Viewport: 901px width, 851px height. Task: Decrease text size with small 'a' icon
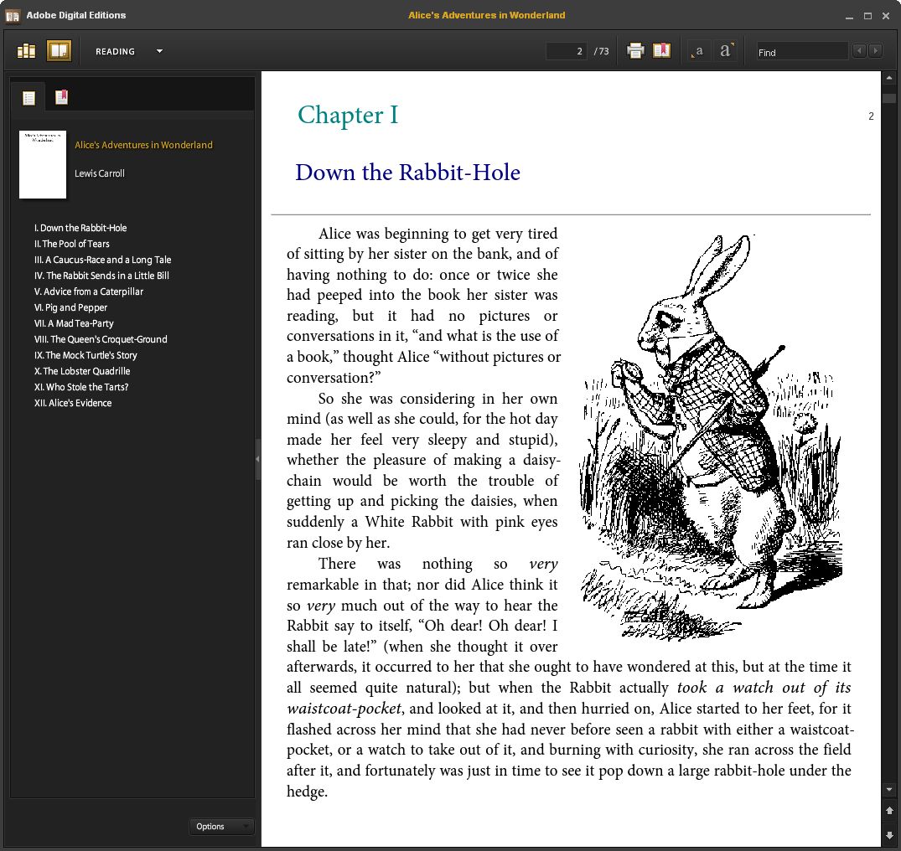click(697, 51)
